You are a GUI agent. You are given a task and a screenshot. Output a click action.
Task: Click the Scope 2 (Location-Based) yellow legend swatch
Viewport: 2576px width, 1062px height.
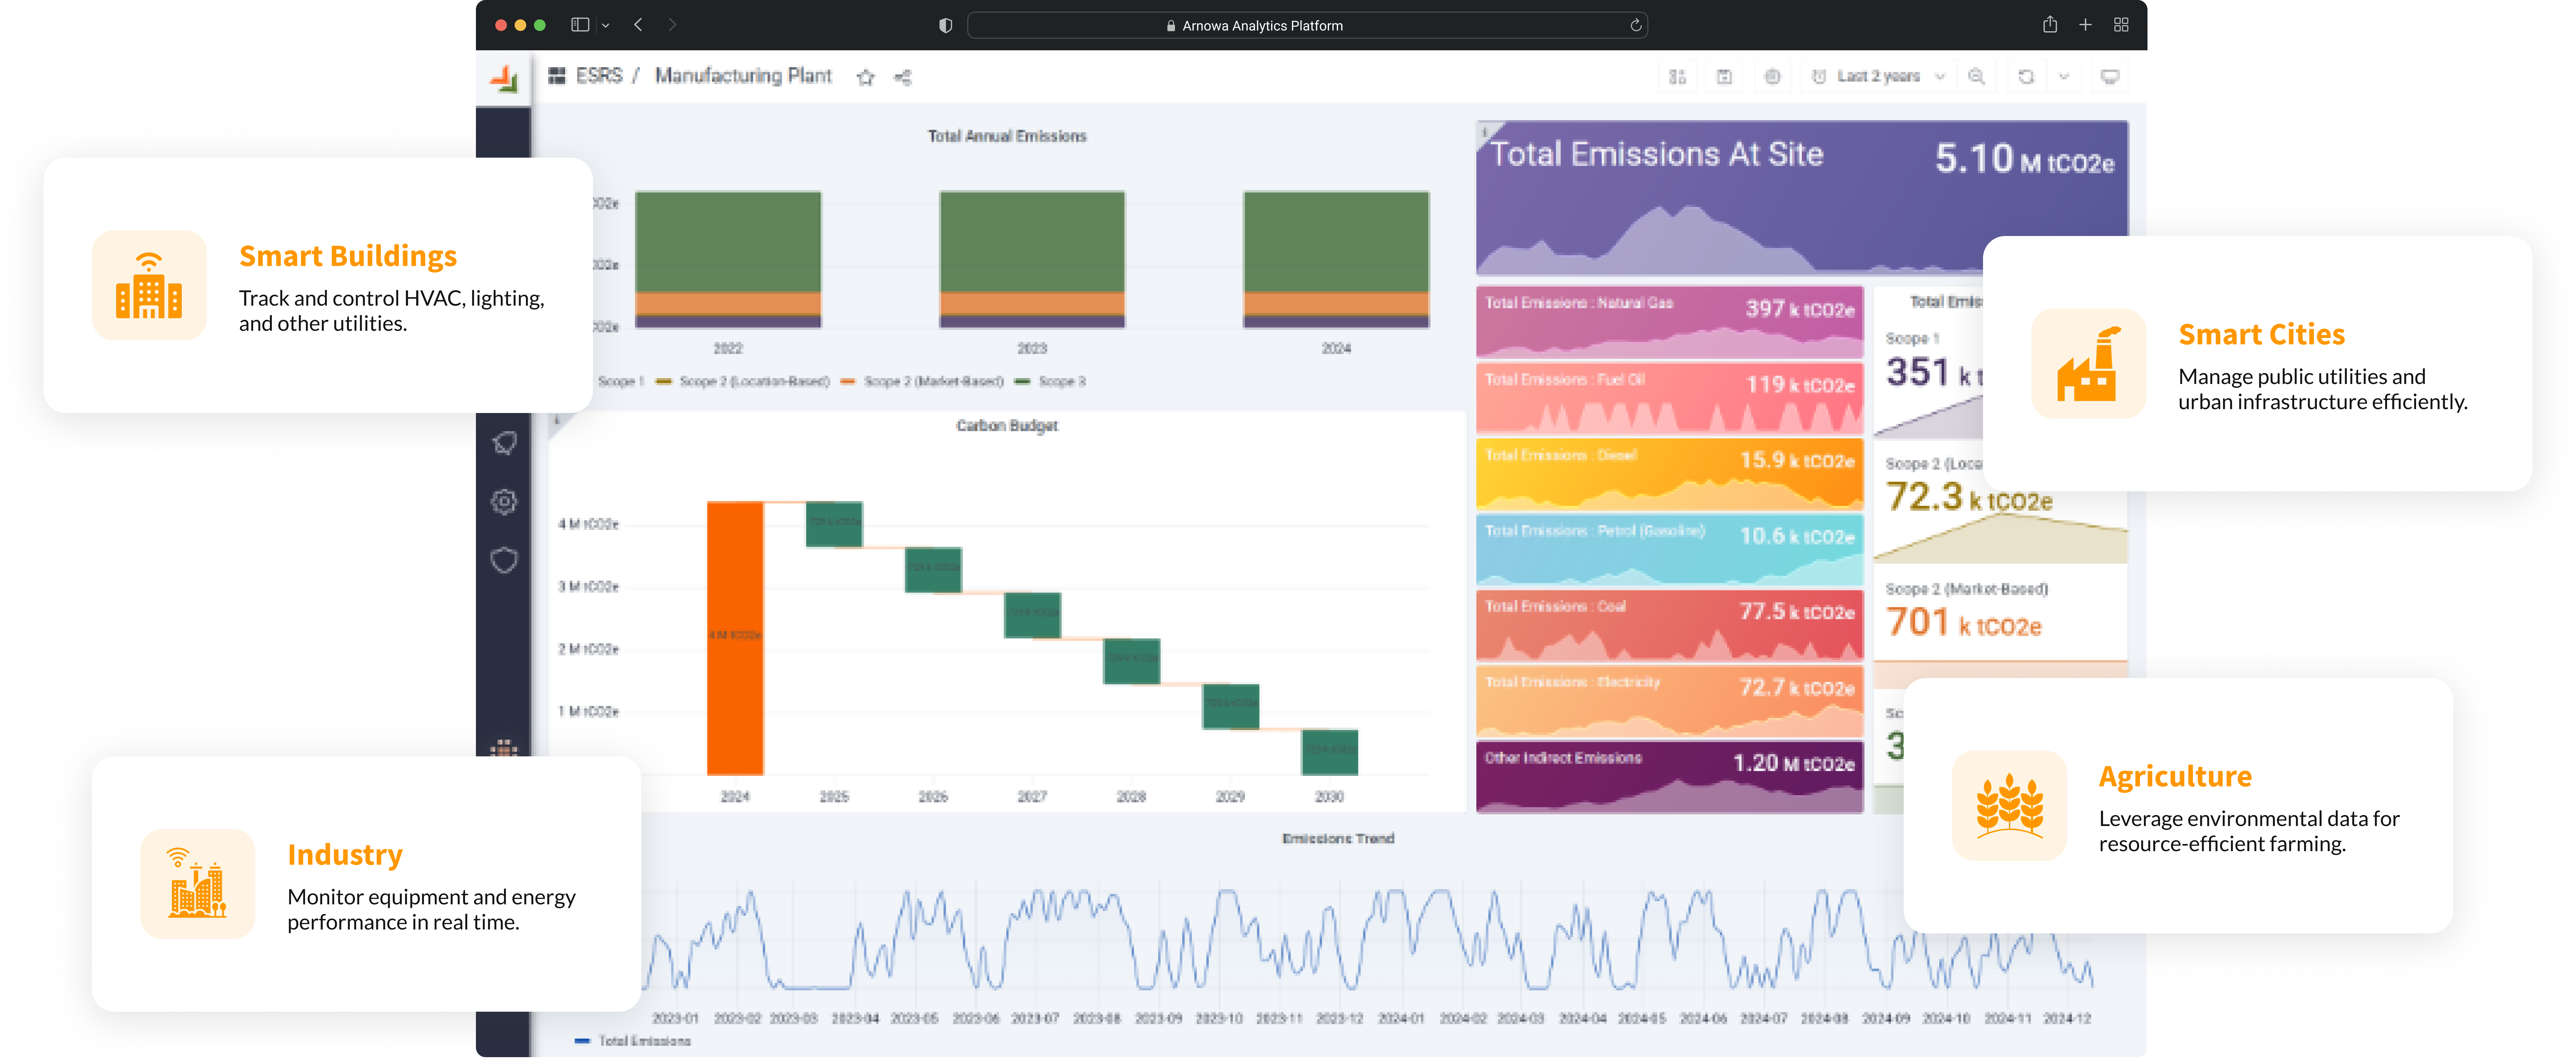click(664, 382)
